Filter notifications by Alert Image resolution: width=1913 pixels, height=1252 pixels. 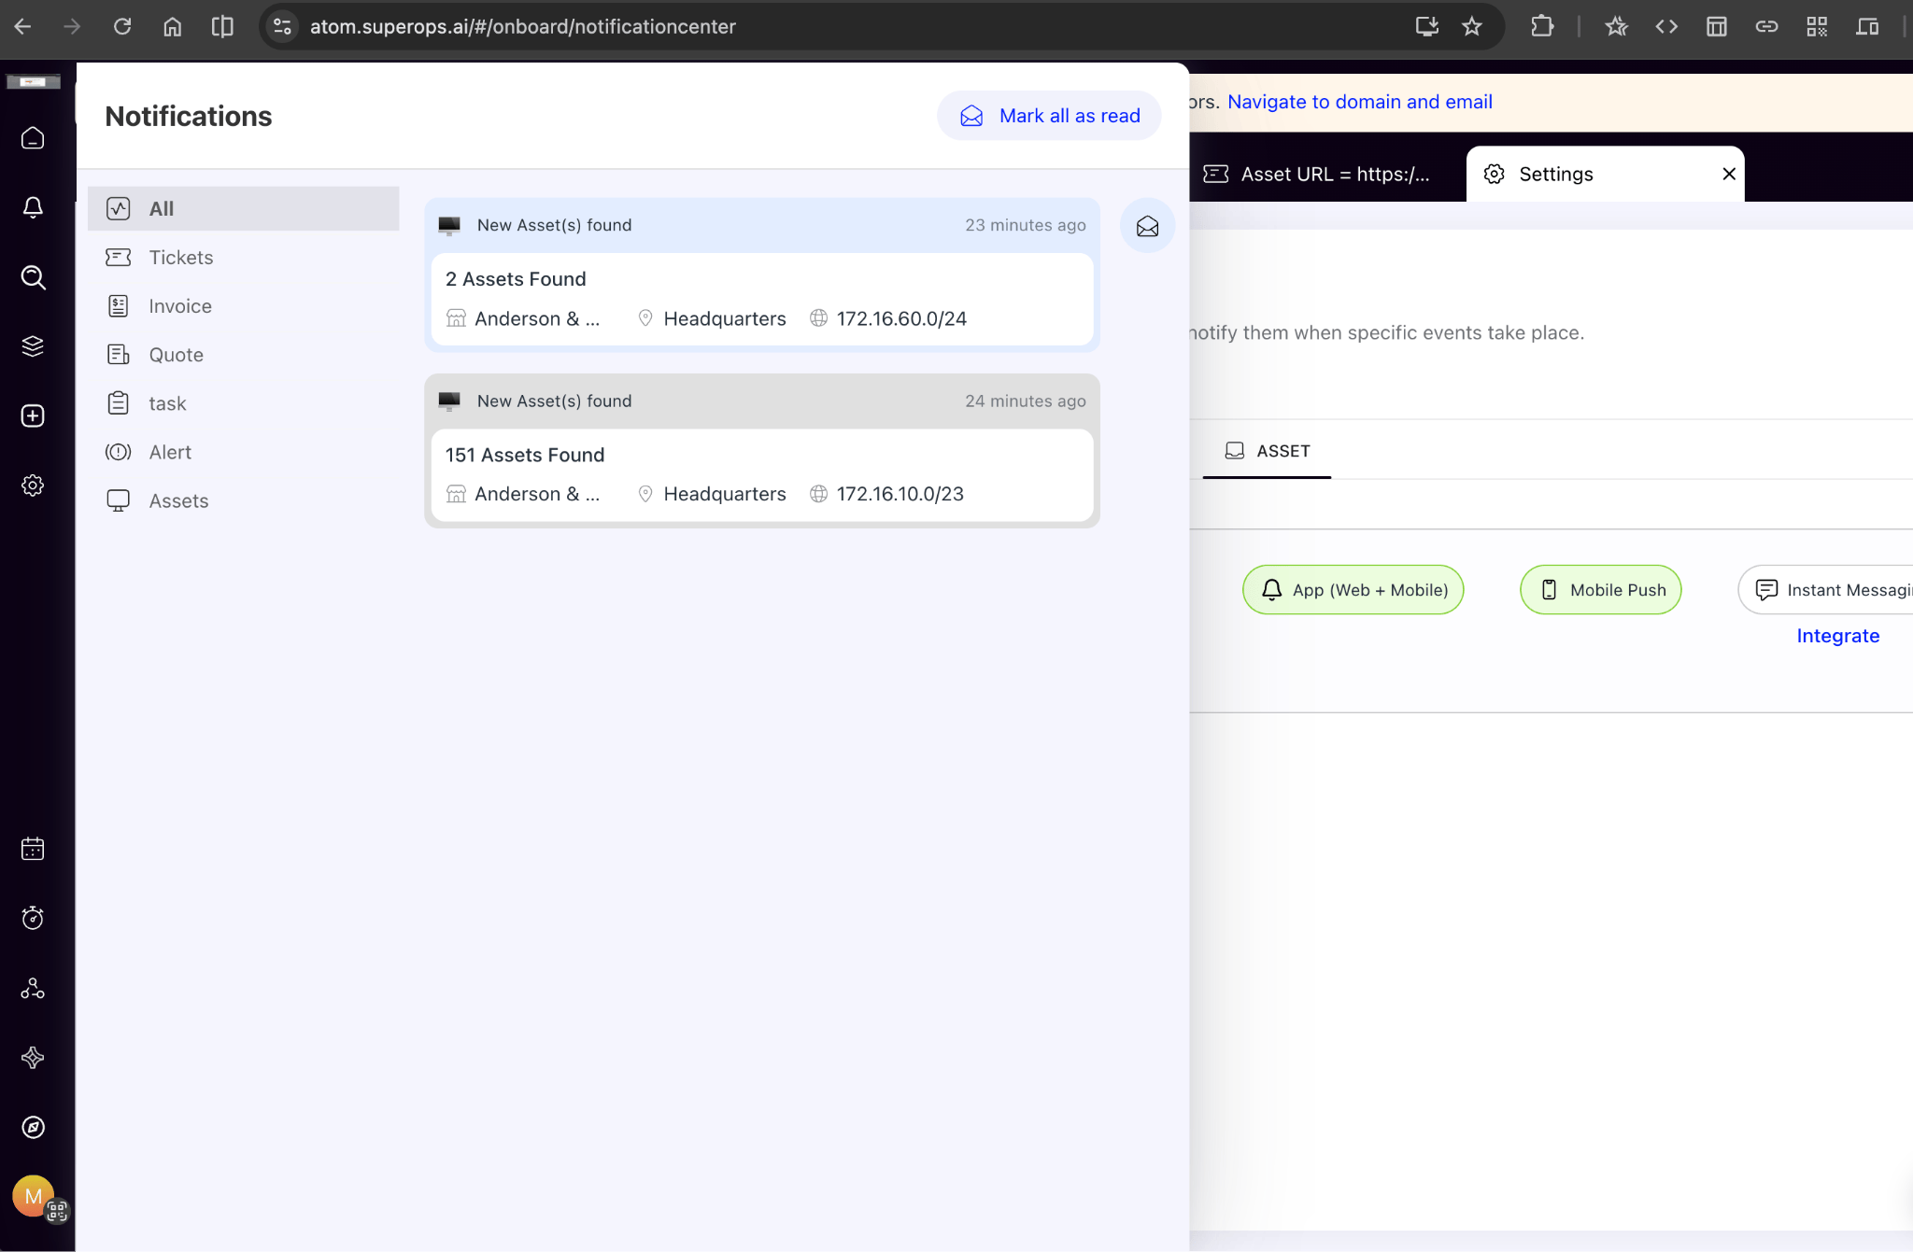point(170,452)
